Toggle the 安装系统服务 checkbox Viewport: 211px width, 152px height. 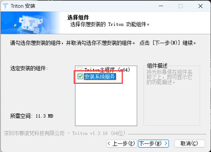pyautogui.click(x=80, y=77)
